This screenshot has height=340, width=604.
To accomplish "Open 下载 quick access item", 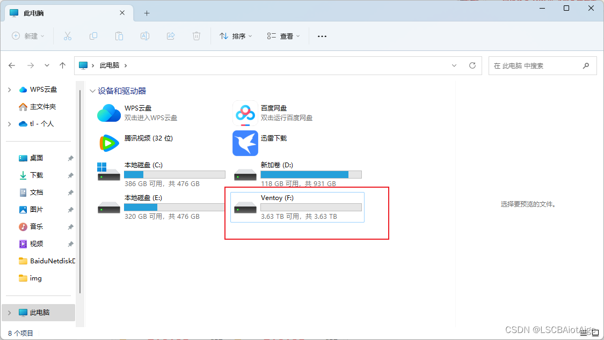I will coord(36,175).
